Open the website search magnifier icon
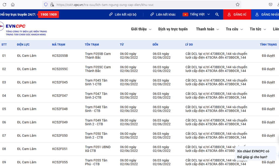The width and height of the screenshot is (279, 168). pos(217,14)
